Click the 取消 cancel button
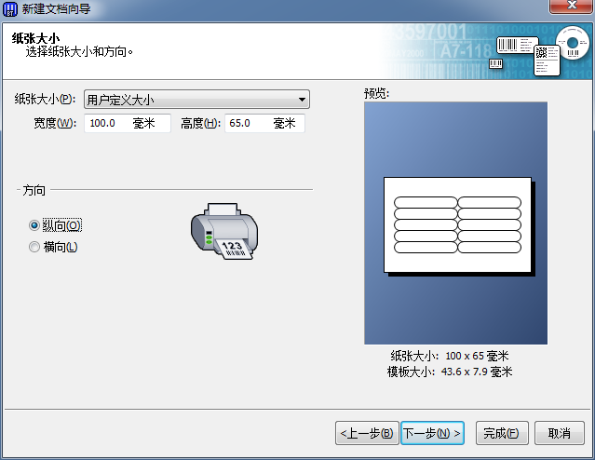Screen dimensions: 595x460 tap(560, 433)
